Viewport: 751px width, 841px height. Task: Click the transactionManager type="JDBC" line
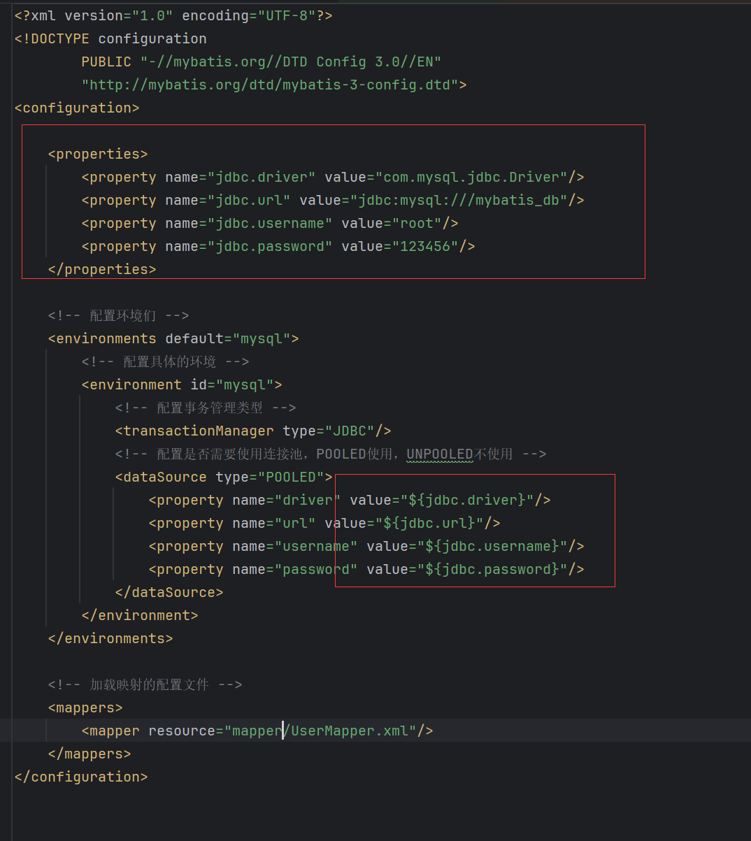[x=253, y=431]
